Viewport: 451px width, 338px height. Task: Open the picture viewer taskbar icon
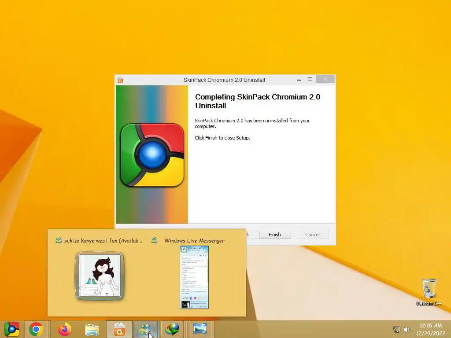[200, 329]
